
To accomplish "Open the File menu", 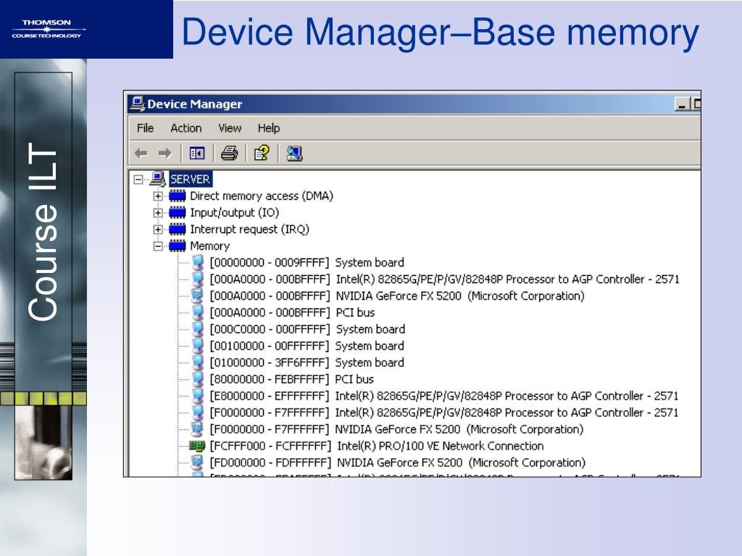I will (145, 128).
